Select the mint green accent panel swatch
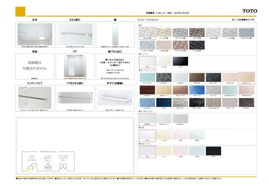 (147, 77)
